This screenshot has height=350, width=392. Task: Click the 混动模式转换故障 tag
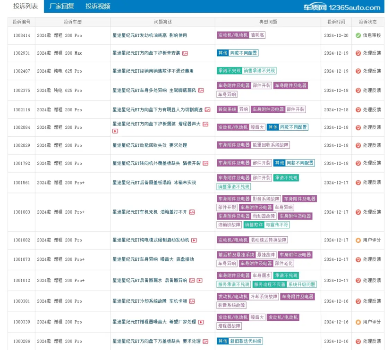click(269, 240)
